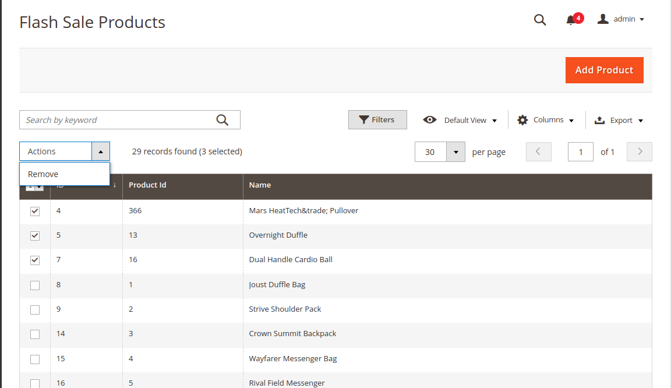This screenshot has height=388, width=671.
Task: Open the Filters button
Action: click(x=377, y=120)
